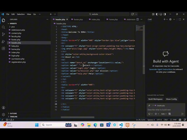Image resolution: width=187 pixels, height=140 pixels.
Task: Start a new chat with plus icon
Action: 165,19
